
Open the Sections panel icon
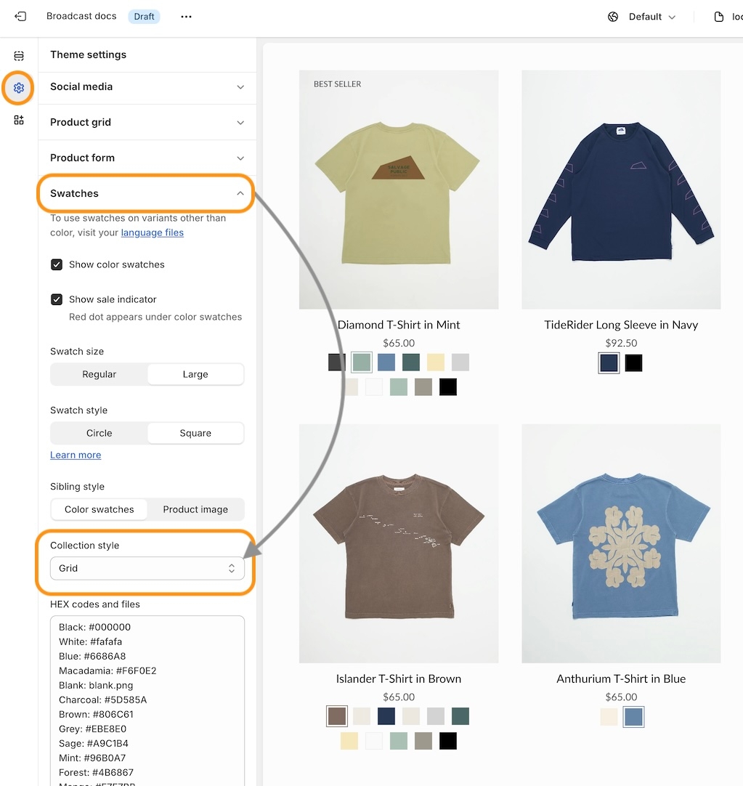click(19, 56)
